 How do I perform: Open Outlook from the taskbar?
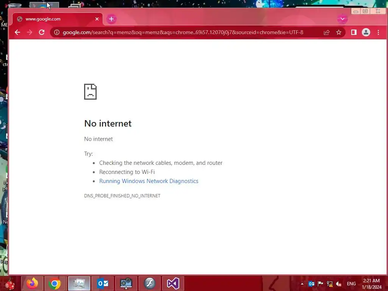click(103, 283)
